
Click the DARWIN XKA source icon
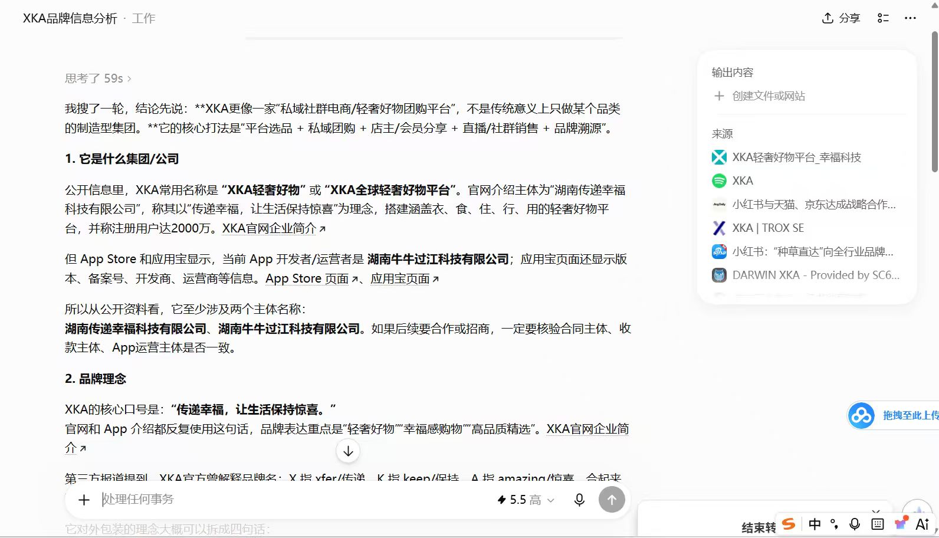tap(719, 275)
